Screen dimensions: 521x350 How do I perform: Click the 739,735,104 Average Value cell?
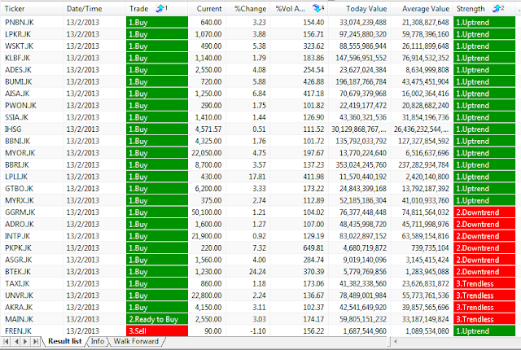pos(429,248)
